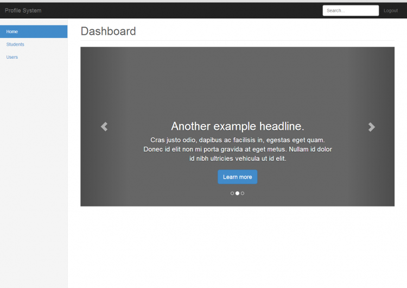This screenshot has height=288, width=407.
Task: Click the 'Cras justo odio' caption paragraph
Action: click(x=238, y=149)
